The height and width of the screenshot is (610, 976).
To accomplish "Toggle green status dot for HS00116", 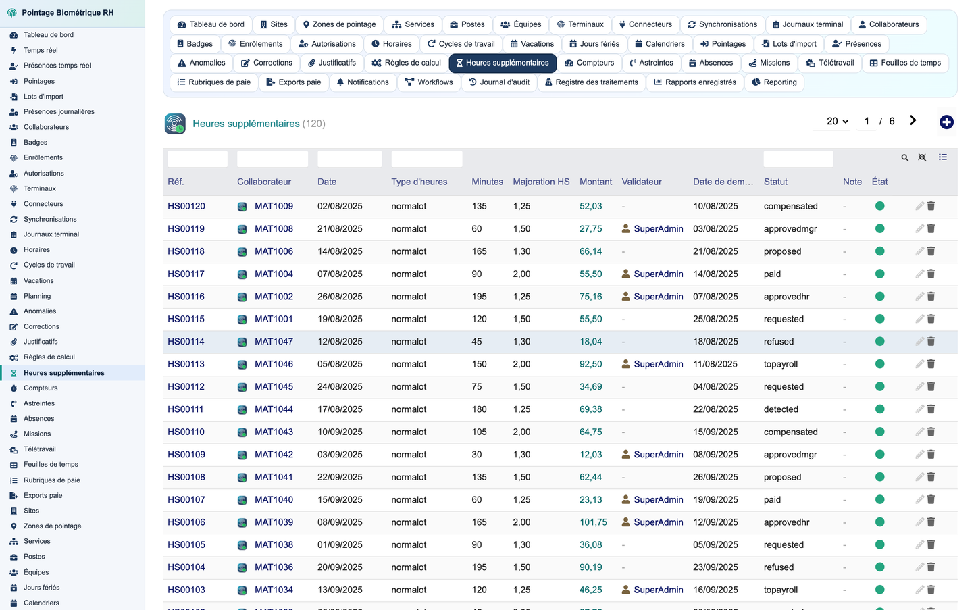I will 879,296.
